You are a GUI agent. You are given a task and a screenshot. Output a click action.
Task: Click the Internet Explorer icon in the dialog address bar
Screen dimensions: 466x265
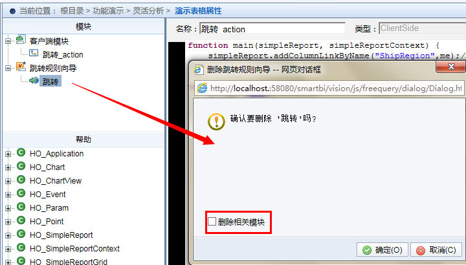click(x=202, y=88)
